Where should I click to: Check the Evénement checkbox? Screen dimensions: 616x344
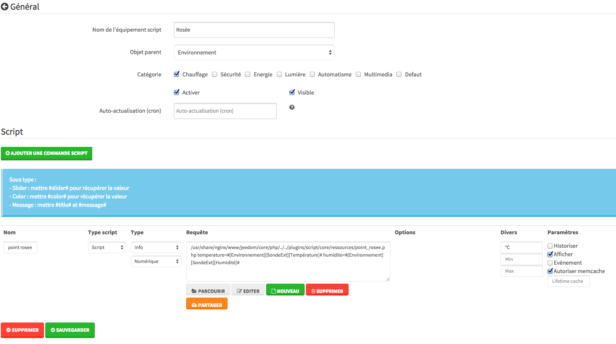[550, 263]
